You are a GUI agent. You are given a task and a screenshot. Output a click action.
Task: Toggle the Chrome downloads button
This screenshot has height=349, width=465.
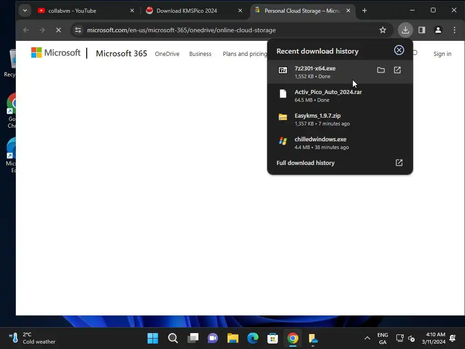click(x=405, y=30)
